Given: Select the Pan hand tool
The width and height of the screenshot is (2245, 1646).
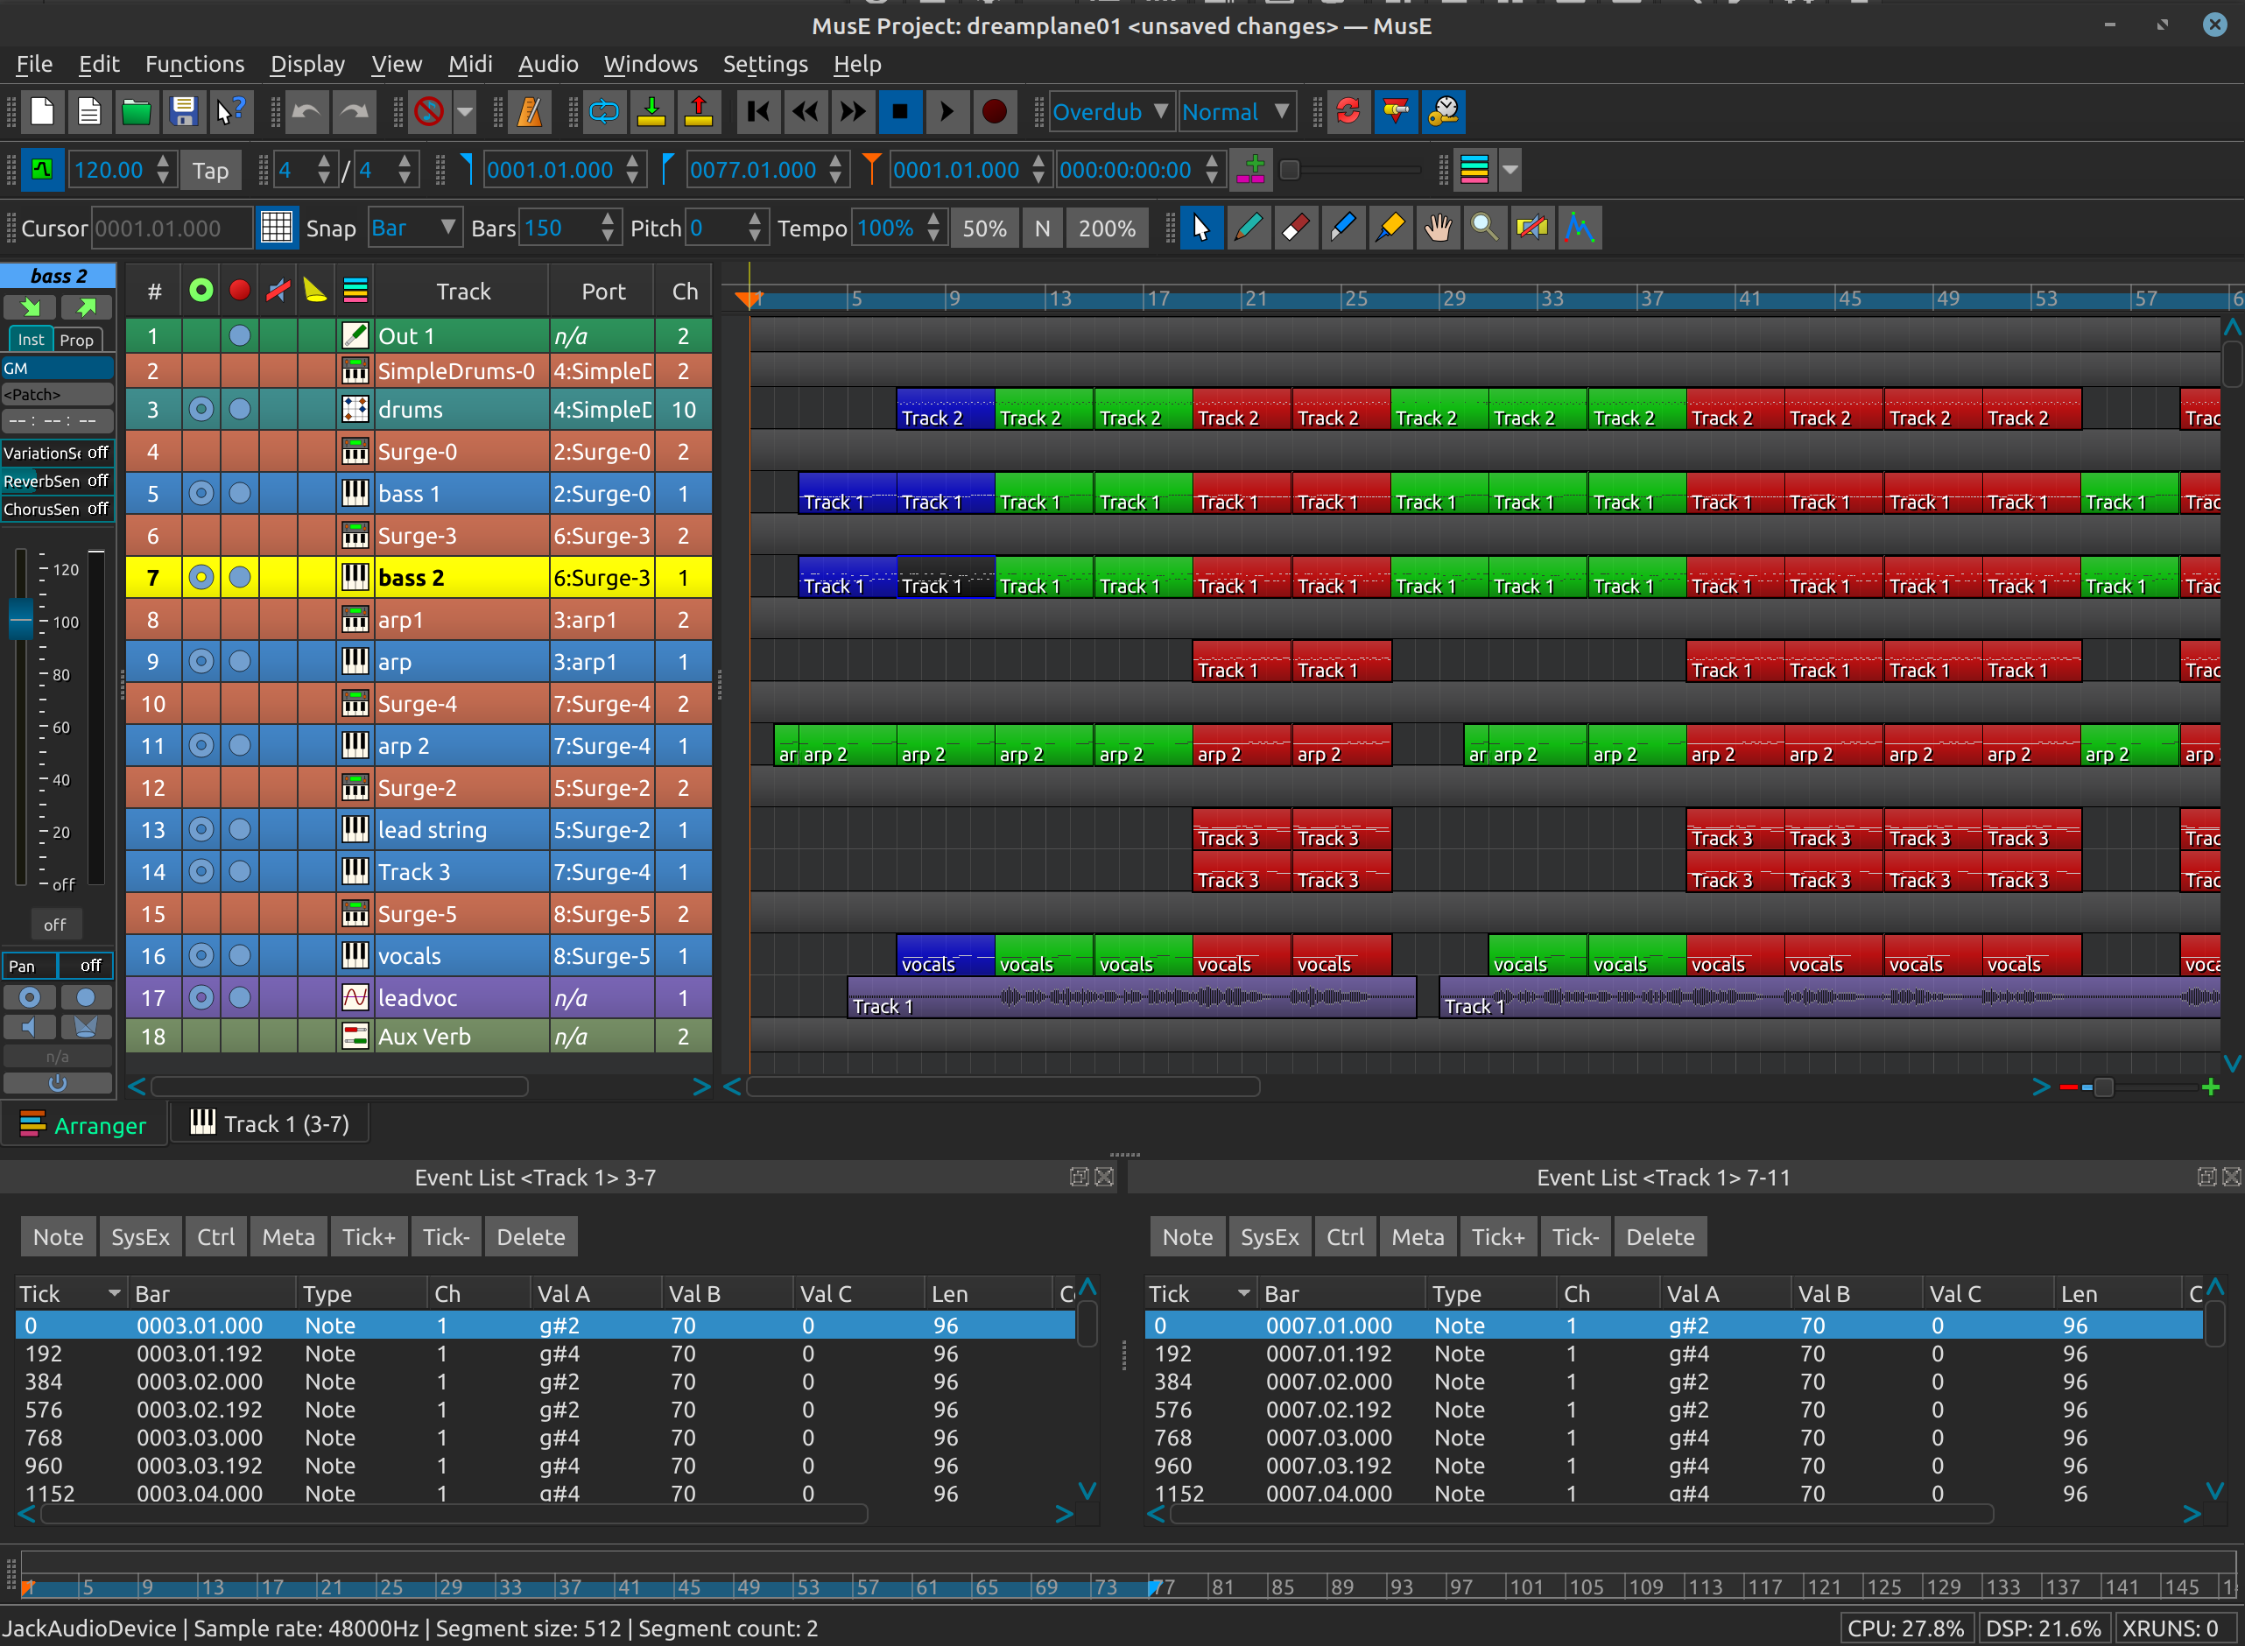Looking at the screenshot, I should pyautogui.click(x=1437, y=229).
